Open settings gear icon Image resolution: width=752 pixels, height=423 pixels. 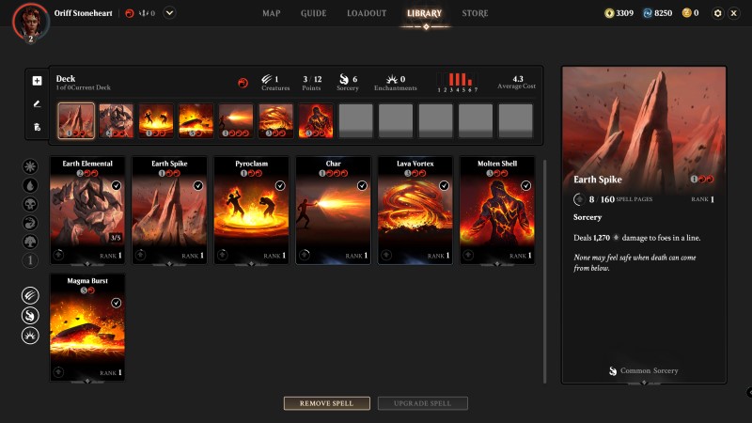coord(717,13)
